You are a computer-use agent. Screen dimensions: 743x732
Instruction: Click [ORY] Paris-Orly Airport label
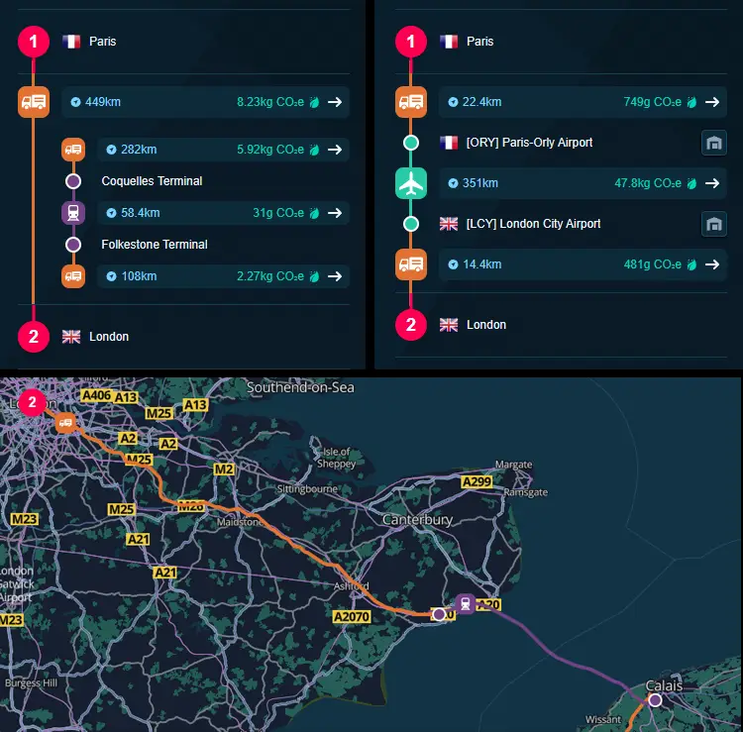pos(529,143)
